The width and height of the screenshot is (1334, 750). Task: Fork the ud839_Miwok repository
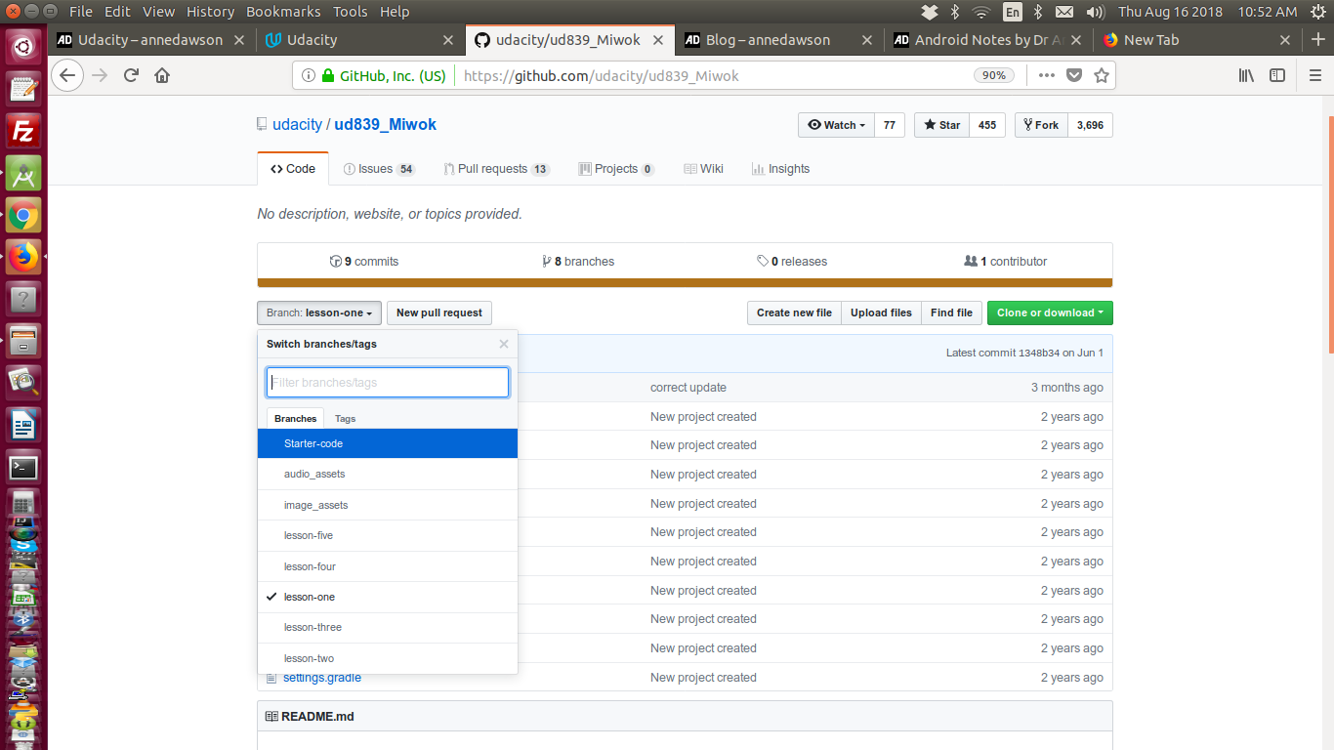coord(1039,125)
